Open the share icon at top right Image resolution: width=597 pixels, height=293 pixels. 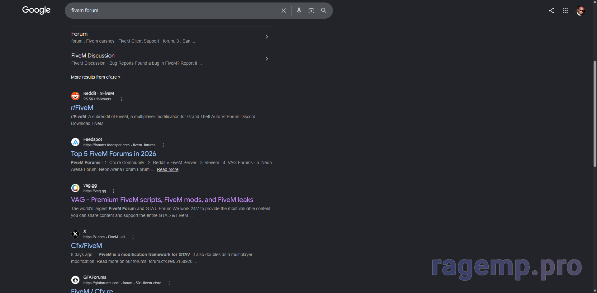pos(552,11)
